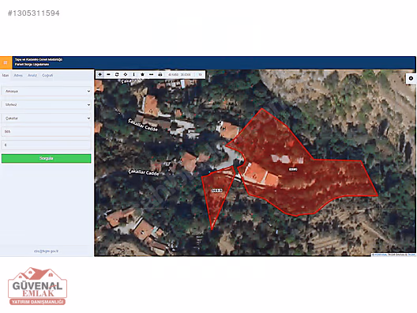
Task: Click the measure line tool icon
Action: [x=152, y=74]
